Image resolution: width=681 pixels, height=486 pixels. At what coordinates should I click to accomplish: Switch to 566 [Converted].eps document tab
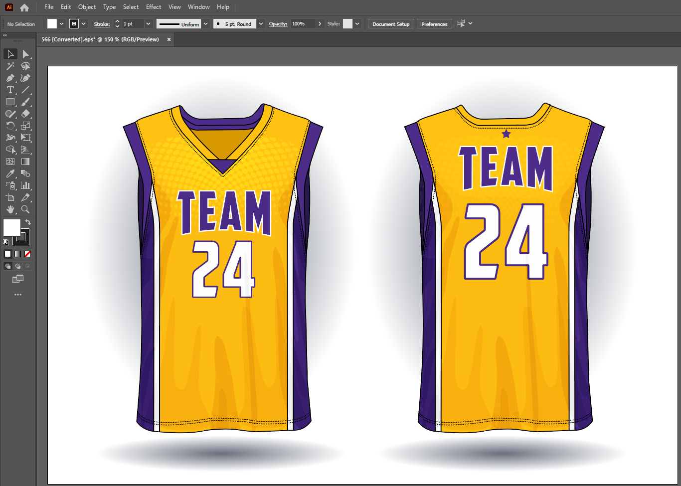click(100, 39)
